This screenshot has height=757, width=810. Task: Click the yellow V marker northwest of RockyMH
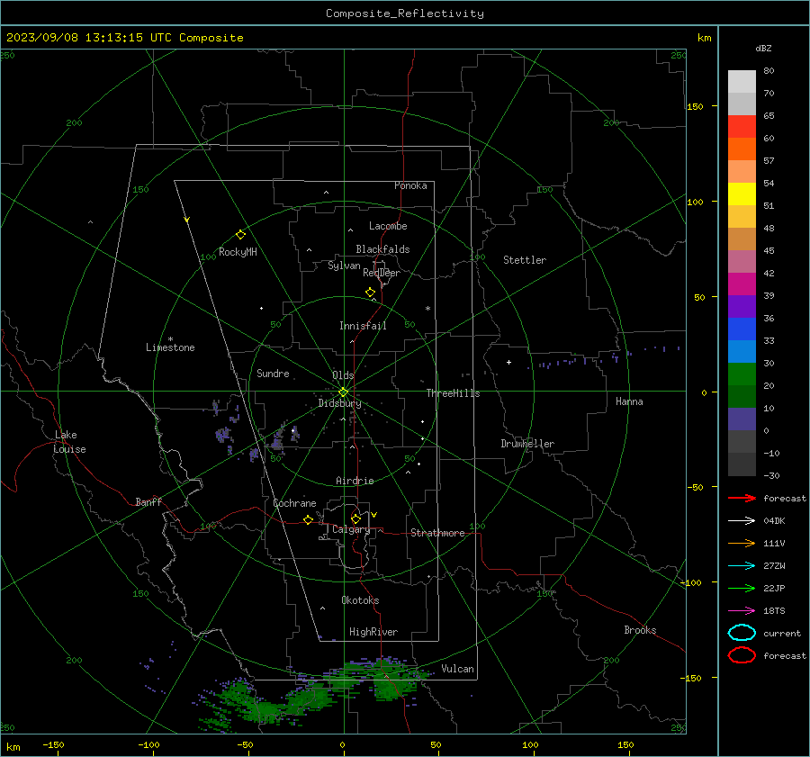point(187,221)
